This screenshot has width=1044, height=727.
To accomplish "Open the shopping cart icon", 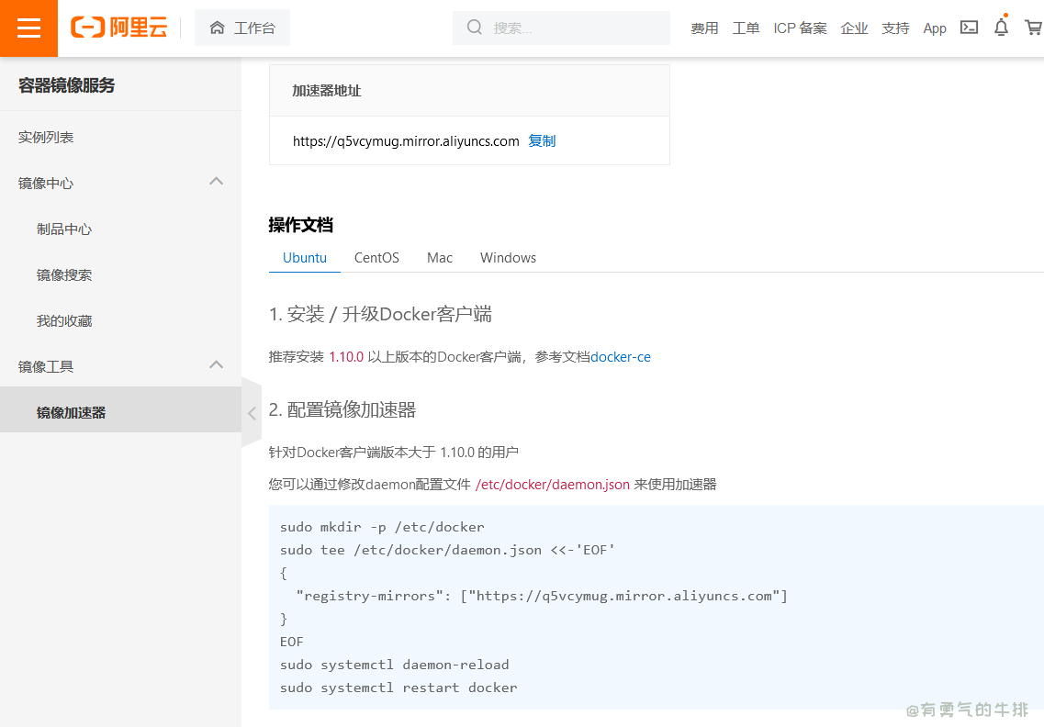I will click(1032, 28).
